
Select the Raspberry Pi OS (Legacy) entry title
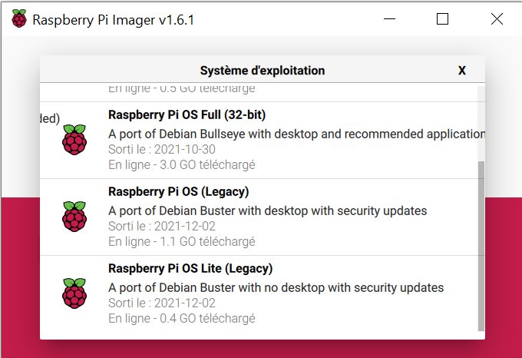coord(178,192)
